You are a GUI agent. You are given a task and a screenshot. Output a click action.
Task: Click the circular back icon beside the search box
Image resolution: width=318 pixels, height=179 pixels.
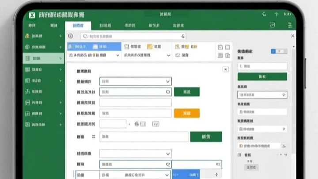pyautogui.click(x=71, y=36)
